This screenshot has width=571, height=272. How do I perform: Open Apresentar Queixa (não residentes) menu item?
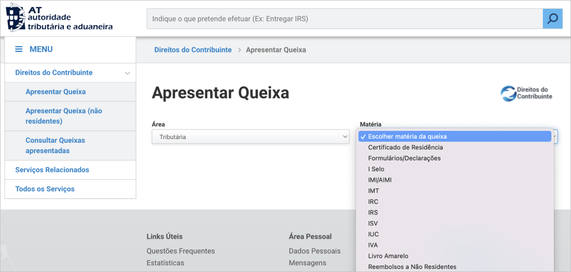click(63, 116)
